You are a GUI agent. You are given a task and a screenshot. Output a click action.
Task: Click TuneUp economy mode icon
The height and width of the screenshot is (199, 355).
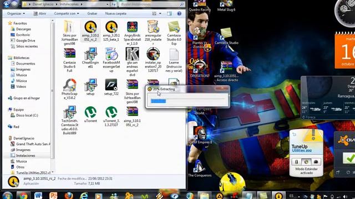(x=296, y=161)
